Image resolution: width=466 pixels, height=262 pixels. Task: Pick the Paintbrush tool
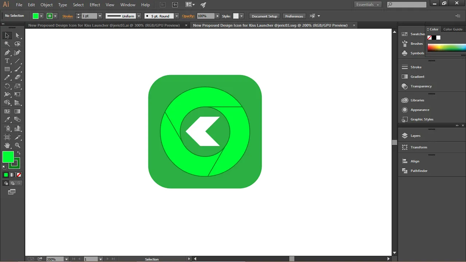[x=17, y=69]
